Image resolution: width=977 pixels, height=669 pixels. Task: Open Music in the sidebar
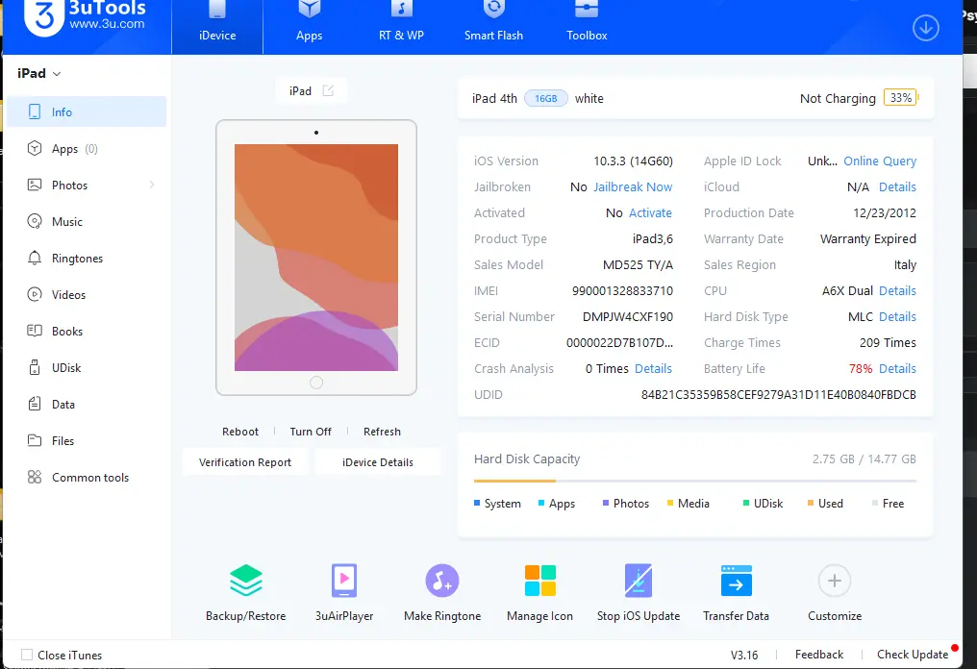pos(87,222)
